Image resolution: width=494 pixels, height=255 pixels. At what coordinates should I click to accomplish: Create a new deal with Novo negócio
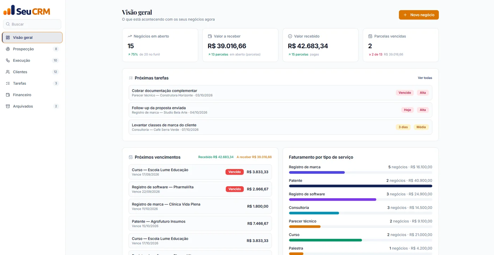[419, 15]
